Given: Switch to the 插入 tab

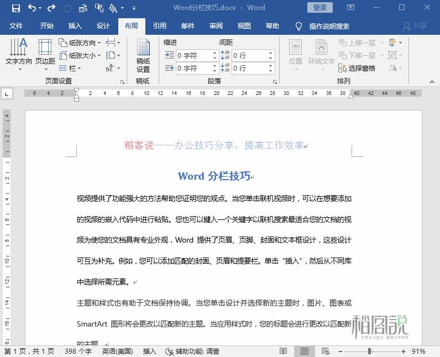Looking at the screenshot, I should tap(75, 26).
